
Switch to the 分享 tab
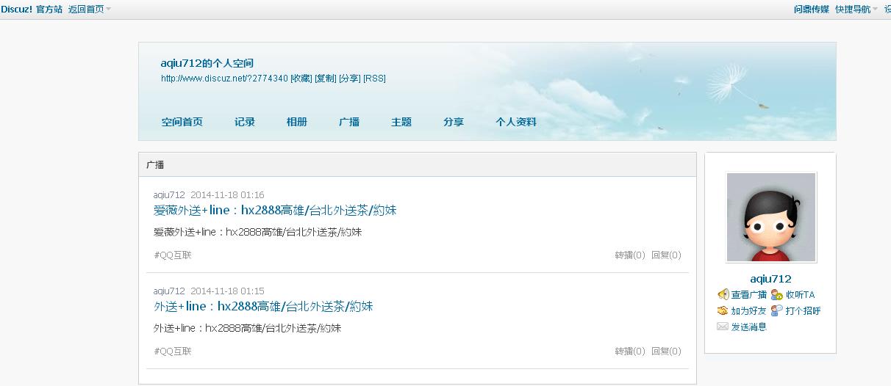454,122
